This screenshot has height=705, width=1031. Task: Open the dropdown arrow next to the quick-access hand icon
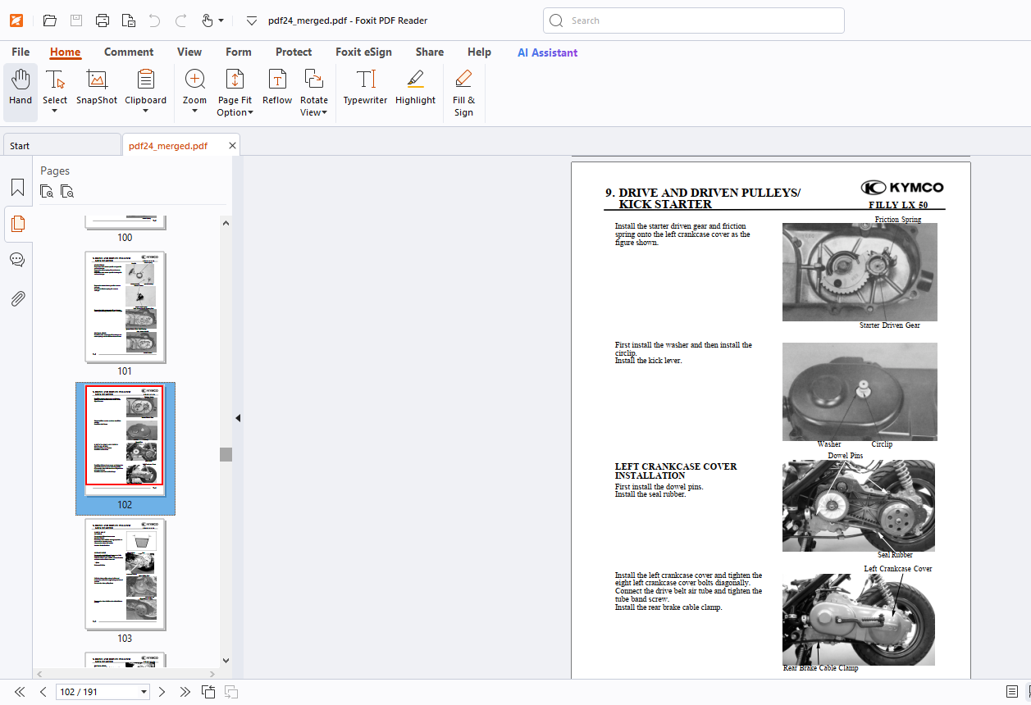(221, 20)
